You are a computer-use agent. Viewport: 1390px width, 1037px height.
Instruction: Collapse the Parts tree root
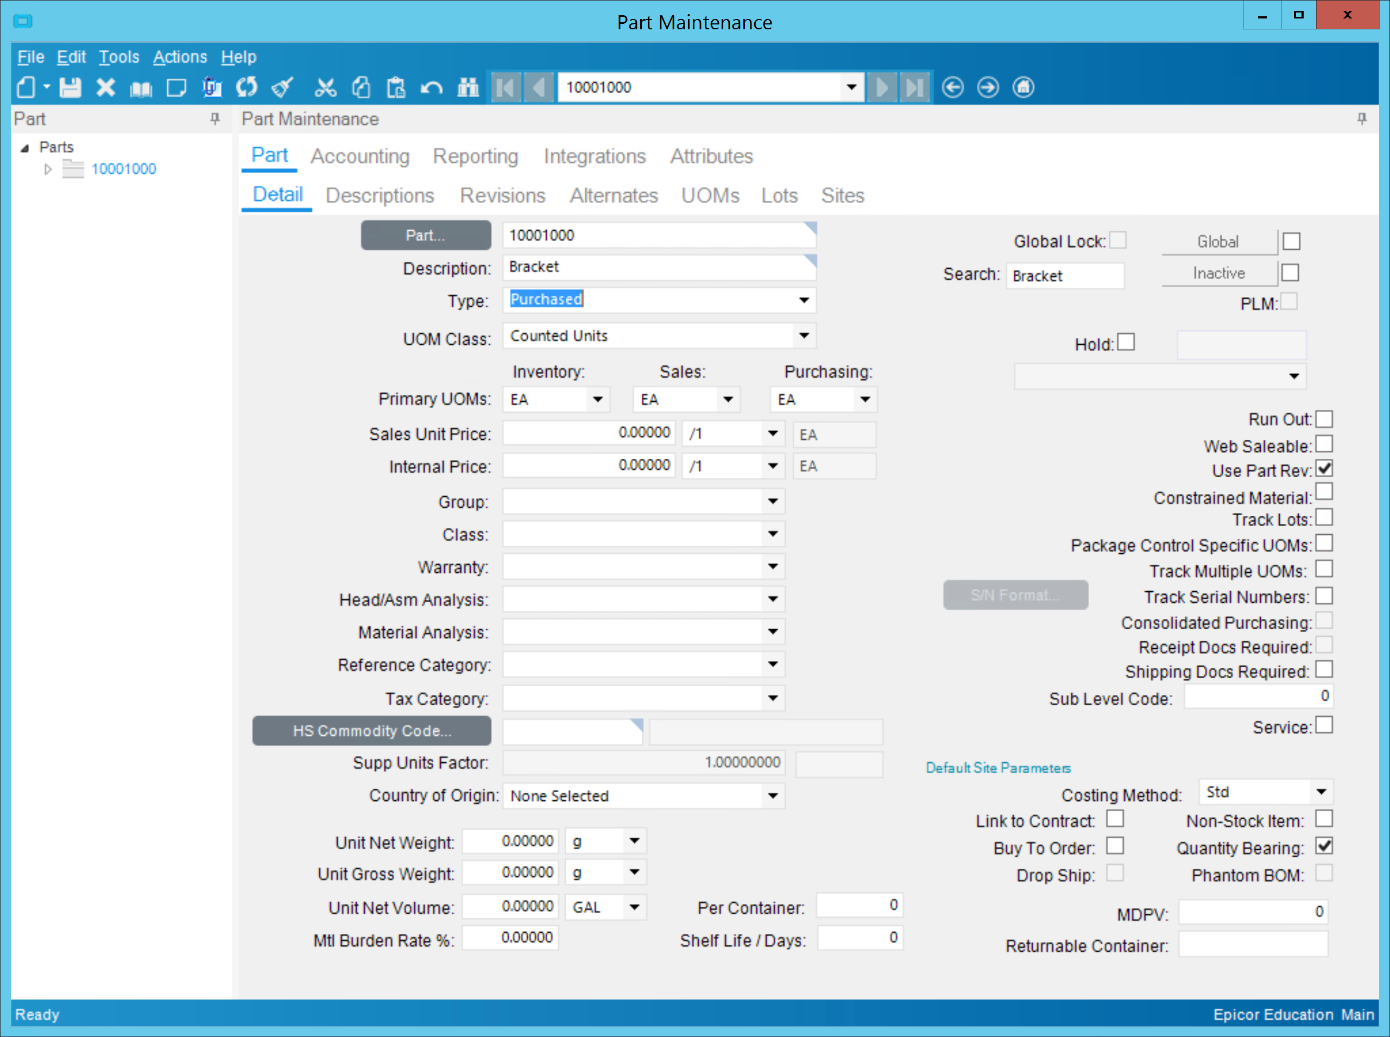coord(25,148)
